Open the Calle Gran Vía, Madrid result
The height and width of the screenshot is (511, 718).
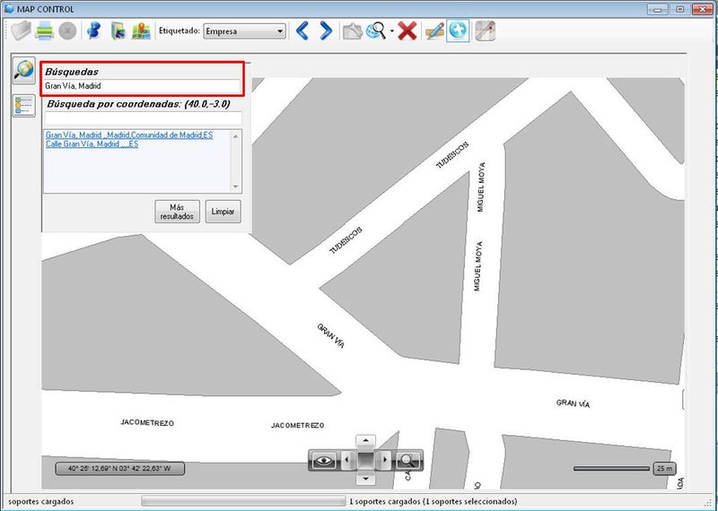point(92,143)
